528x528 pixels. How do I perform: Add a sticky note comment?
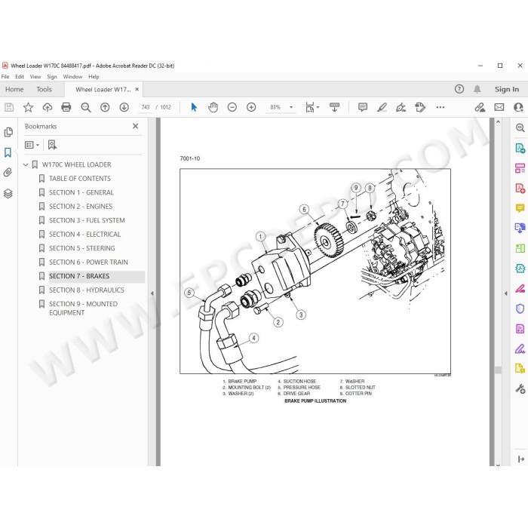coord(363,107)
